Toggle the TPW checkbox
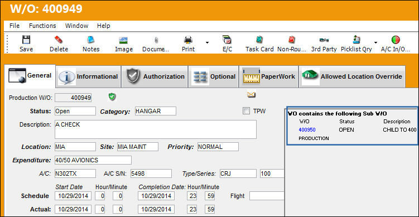Image resolution: width=419 pixels, height=217 pixels. click(x=246, y=111)
